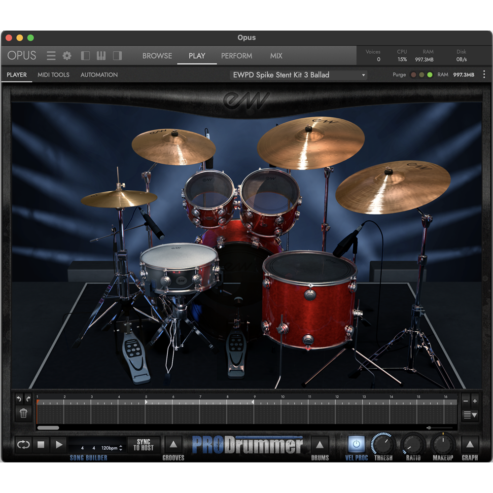
Task: Toggle the left side panel icon
Action: pos(84,55)
